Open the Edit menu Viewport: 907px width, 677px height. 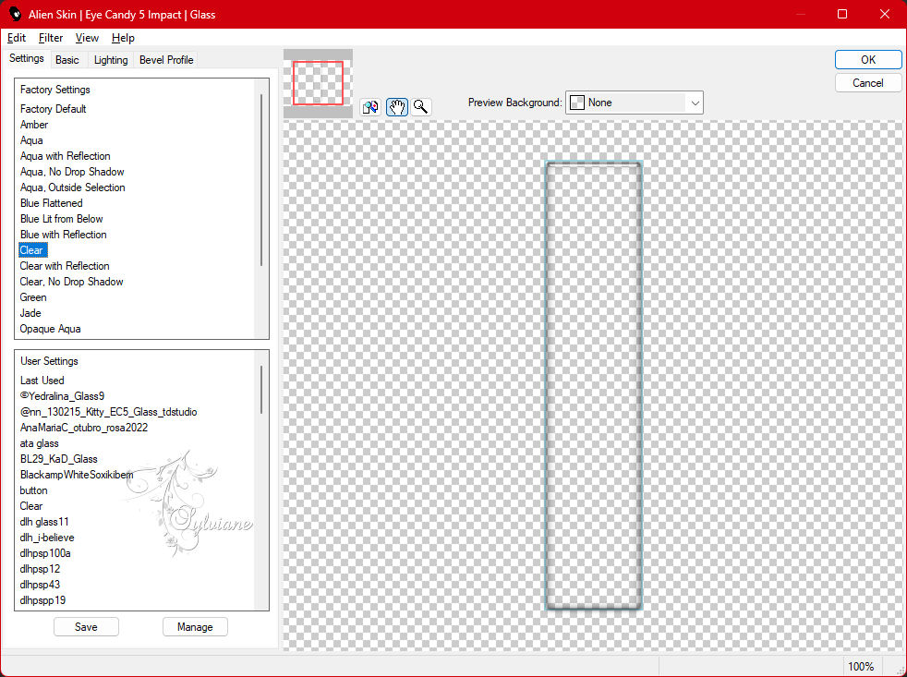[17, 38]
